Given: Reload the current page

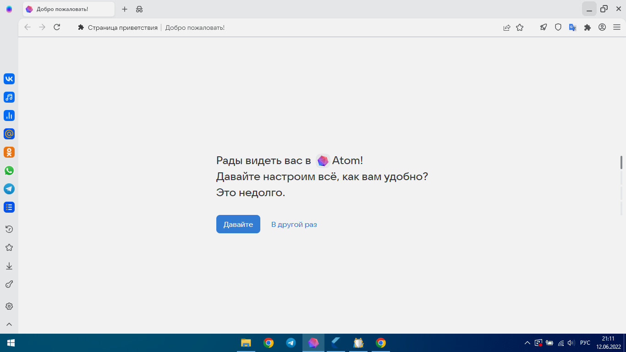Looking at the screenshot, I should click(x=57, y=27).
